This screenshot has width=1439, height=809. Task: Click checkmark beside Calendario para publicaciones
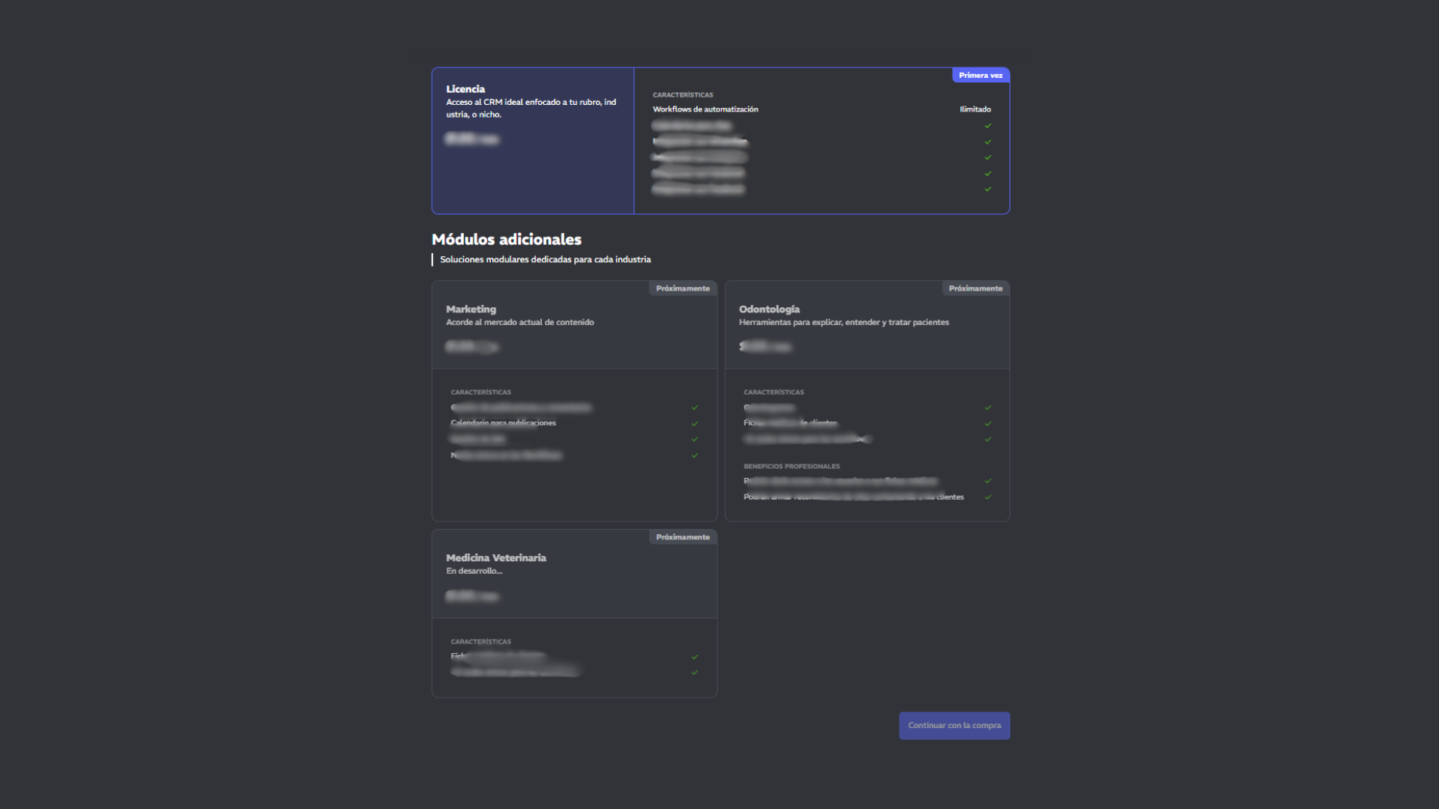[x=695, y=423]
